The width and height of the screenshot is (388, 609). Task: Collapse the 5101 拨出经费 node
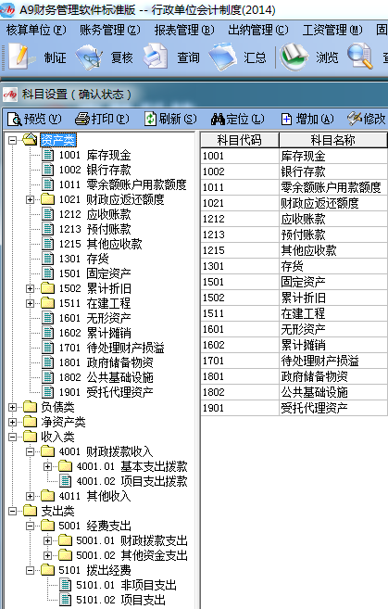[30, 570]
